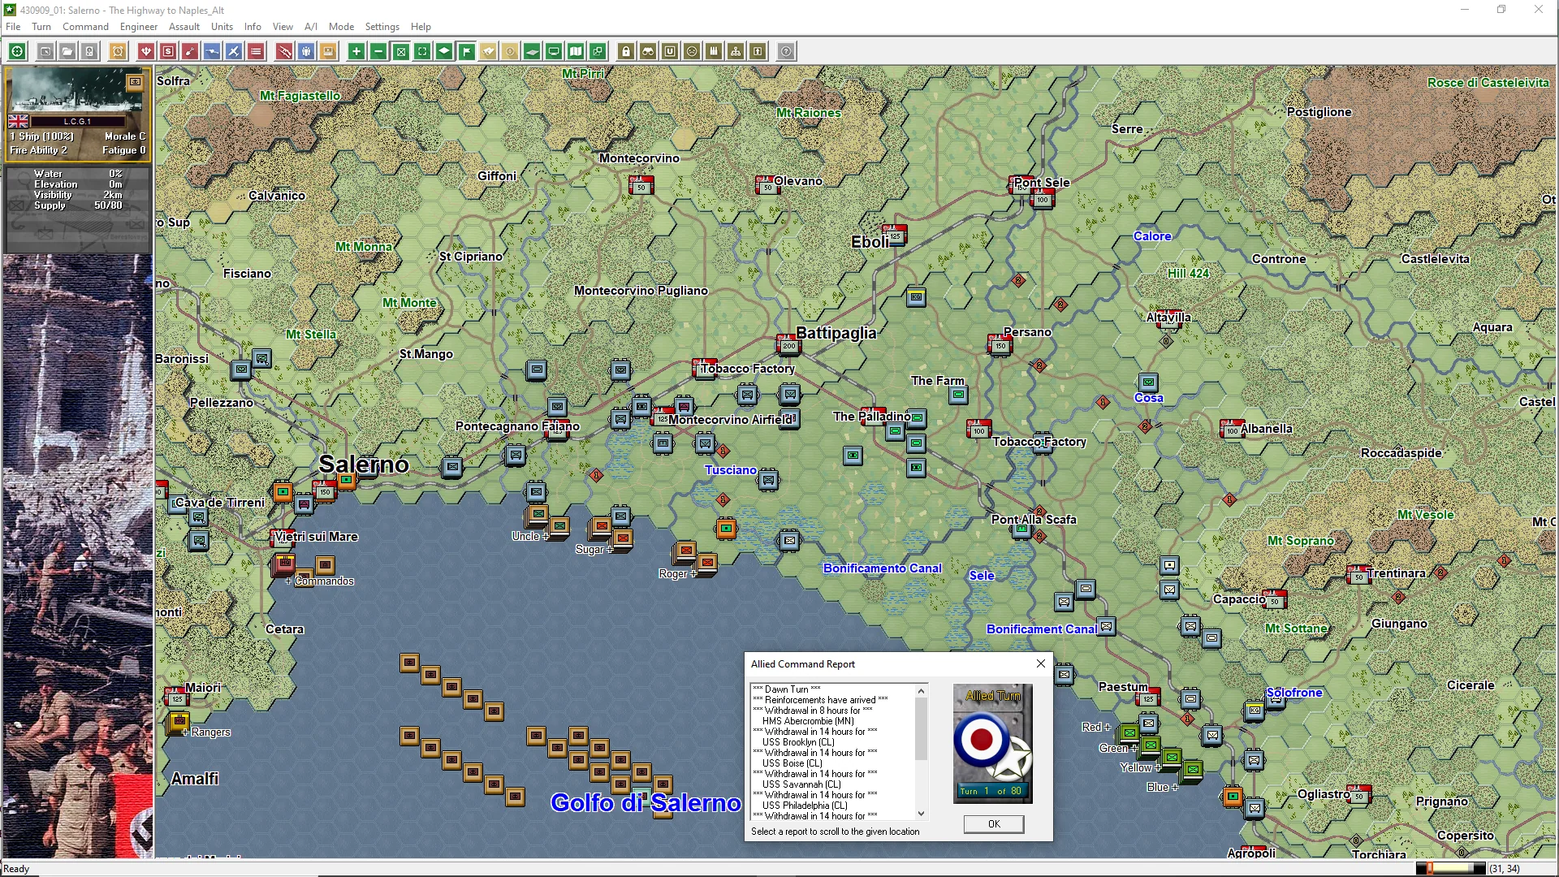Click the open folder toolbar icon
The image size is (1559, 877).
coord(67,52)
